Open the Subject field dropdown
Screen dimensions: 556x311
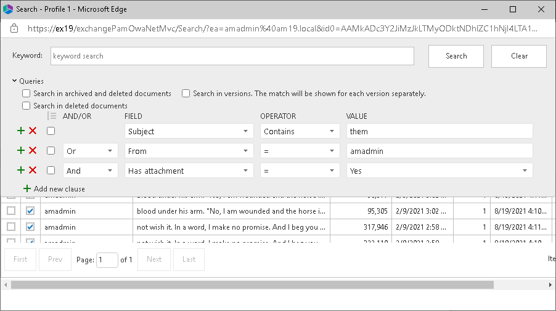point(189,131)
